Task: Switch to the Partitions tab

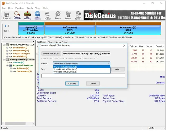Action: coord(41,42)
